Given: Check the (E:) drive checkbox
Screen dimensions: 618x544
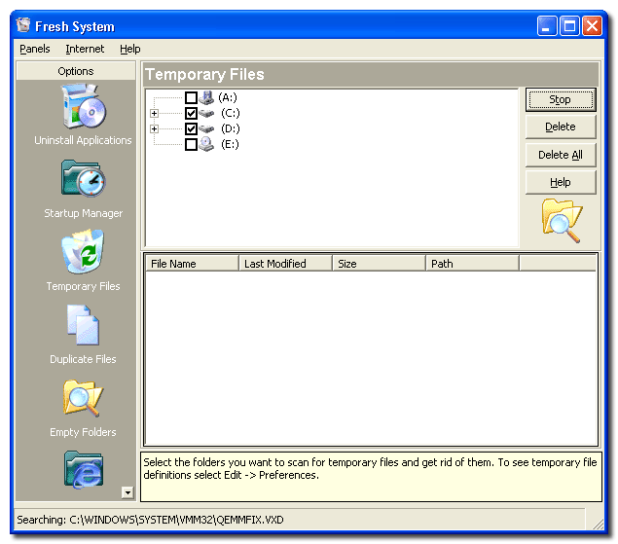Looking at the screenshot, I should click(x=191, y=144).
